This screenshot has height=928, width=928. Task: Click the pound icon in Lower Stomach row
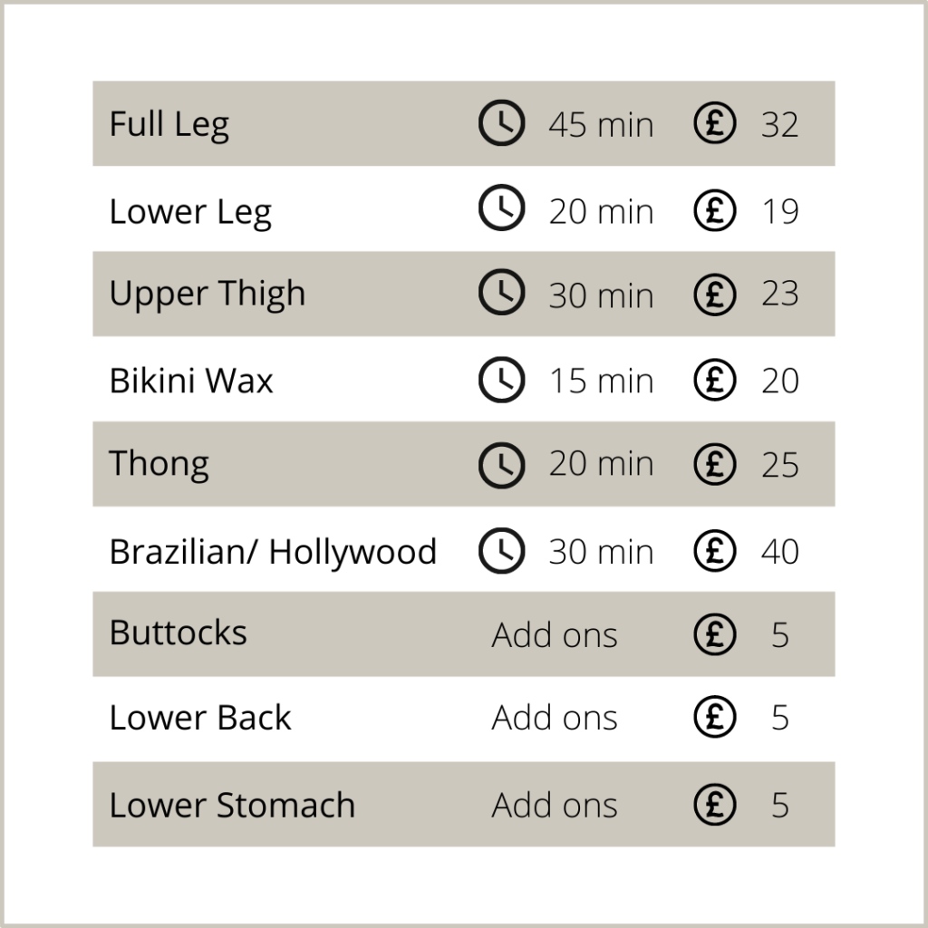pos(715,805)
